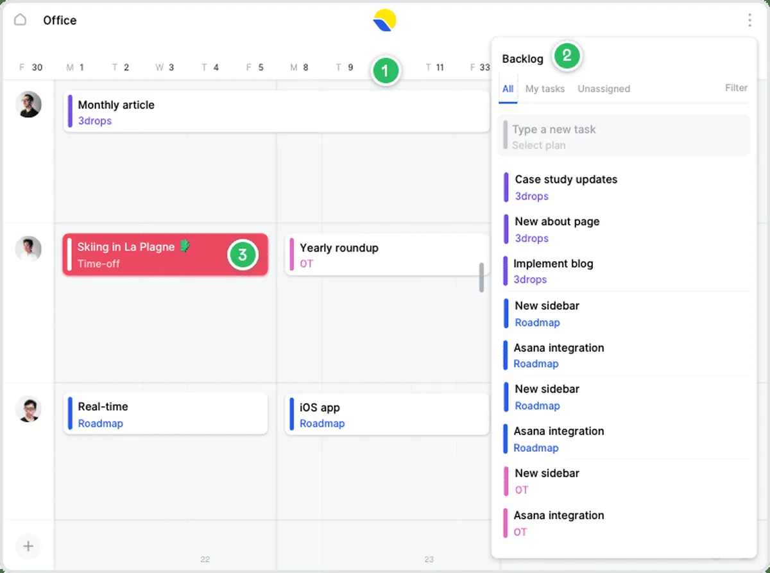The height and width of the screenshot is (573, 770).
Task: Click the plus button at bottom left
Action: [28, 546]
